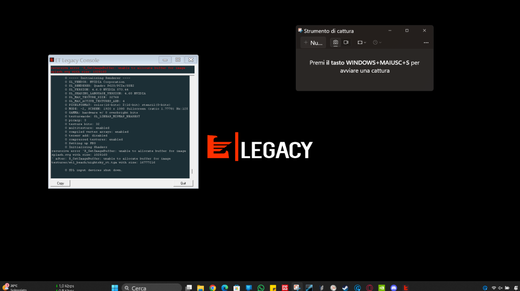
Task: Click the console log vertical scrollbar
Action: (x=192, y=127)
